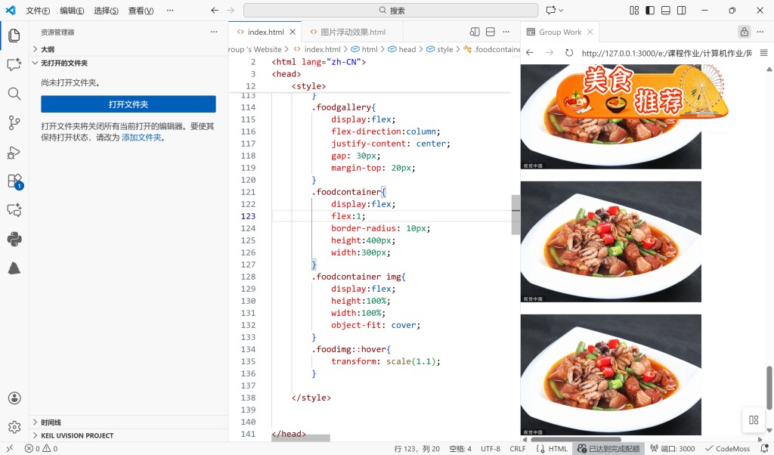
Task: Split the editor with the split icon
Action: [x=490, y=32]
